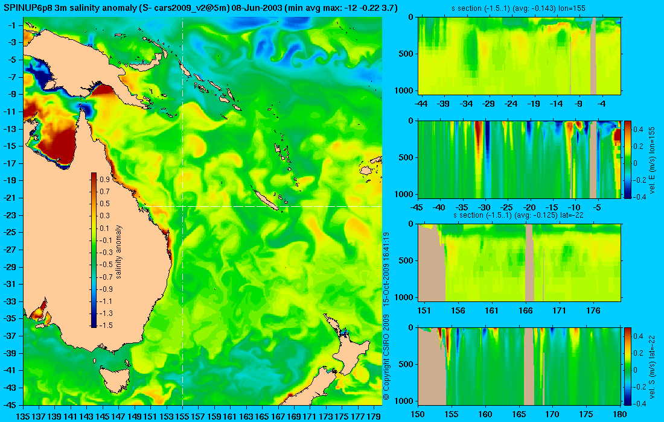The width and height of the screenshot is (664, 422).
Task: Click the '179' longitude tick on main map
Action: pyautogui.click(x=374, y=417)
